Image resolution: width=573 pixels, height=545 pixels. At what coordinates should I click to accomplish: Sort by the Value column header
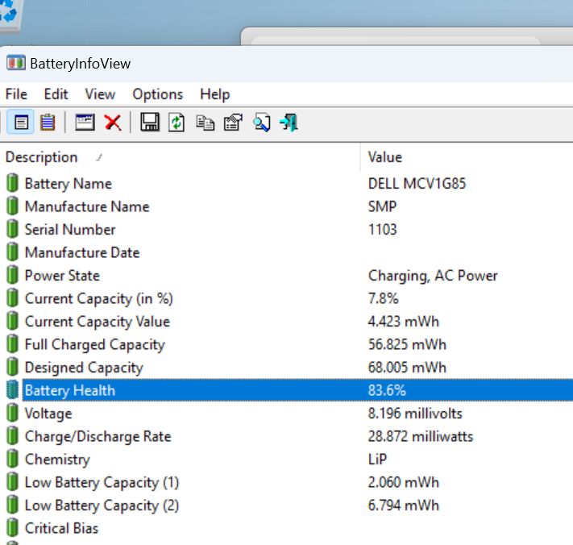[384, 157]
